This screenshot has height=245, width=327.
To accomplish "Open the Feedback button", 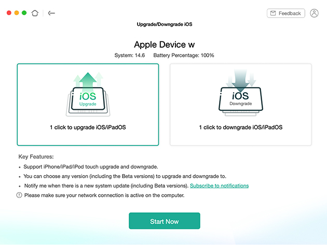I will pyautogui.click(x=285, y=13).
